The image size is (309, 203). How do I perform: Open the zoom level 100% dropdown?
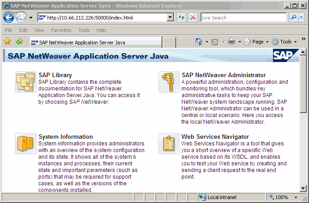[296, 197]
